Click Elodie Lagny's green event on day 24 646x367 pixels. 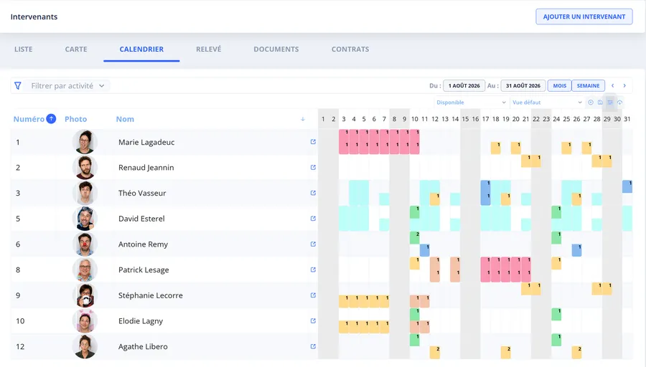(556, 315)
